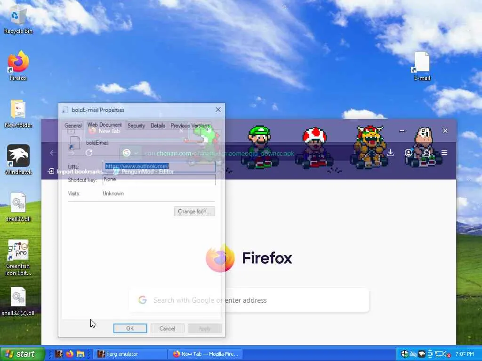Confirm the properties with OK
This screenshot has width=482, height=361.
[130, 329]
